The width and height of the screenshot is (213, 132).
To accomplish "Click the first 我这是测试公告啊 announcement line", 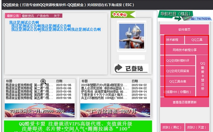I will click(x=24, y=22).
